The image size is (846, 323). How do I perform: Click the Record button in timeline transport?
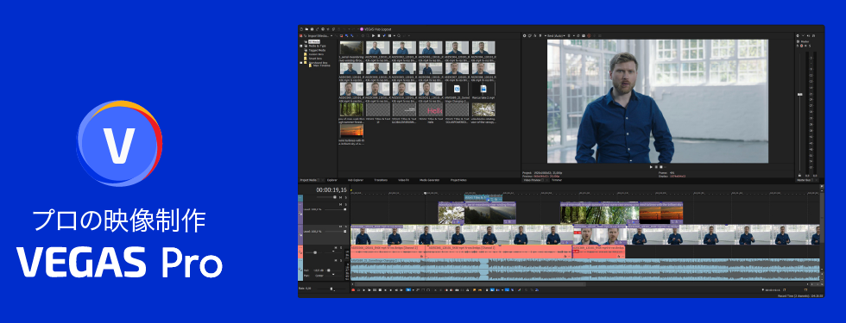coord(353,290)
